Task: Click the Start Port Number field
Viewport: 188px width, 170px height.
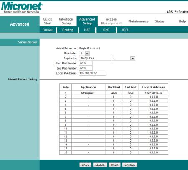Action: pos(86,63)
